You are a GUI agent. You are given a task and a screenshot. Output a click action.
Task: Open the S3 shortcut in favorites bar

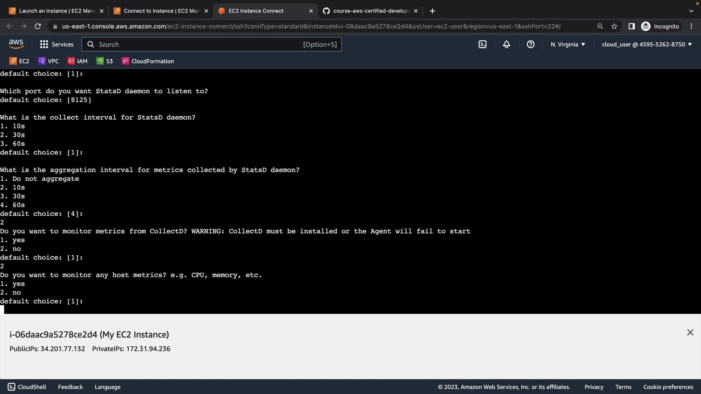coord(105,61)
